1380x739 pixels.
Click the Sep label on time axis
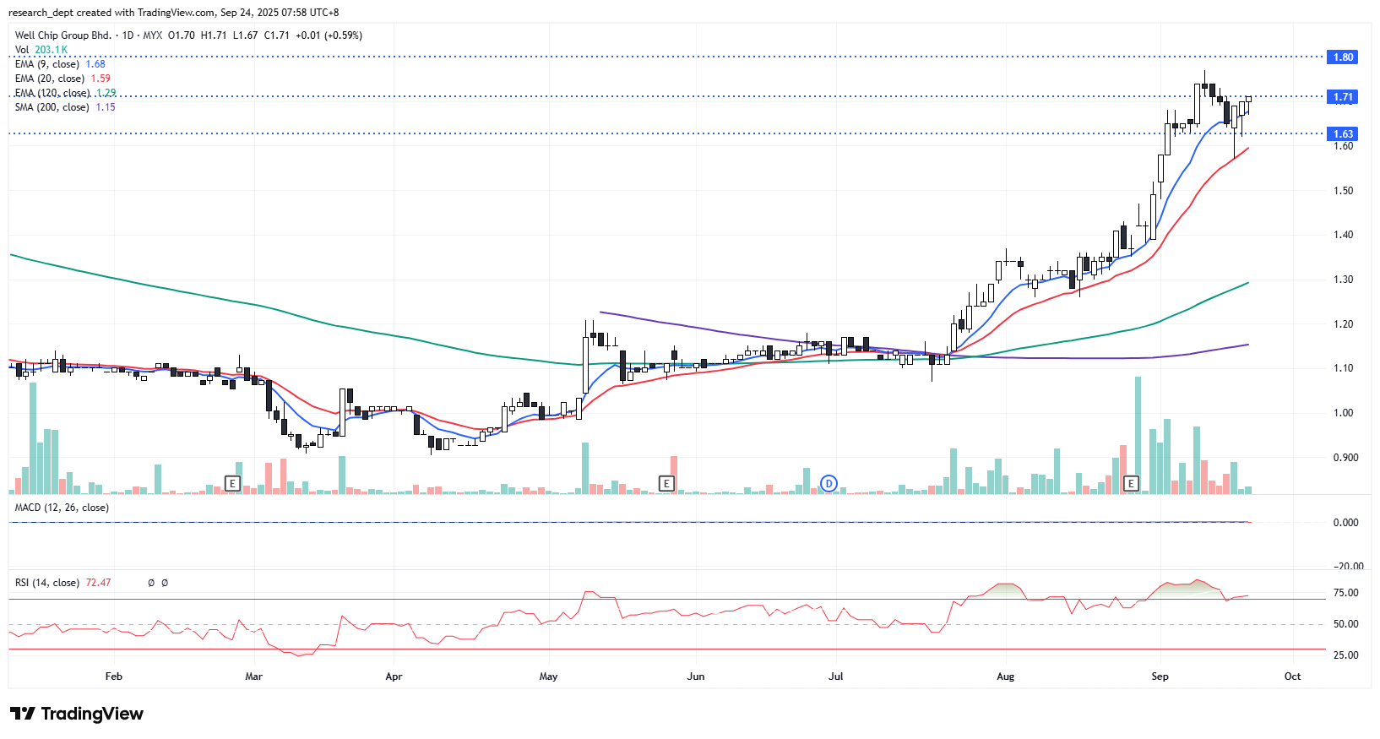[x=1160, y=677]
